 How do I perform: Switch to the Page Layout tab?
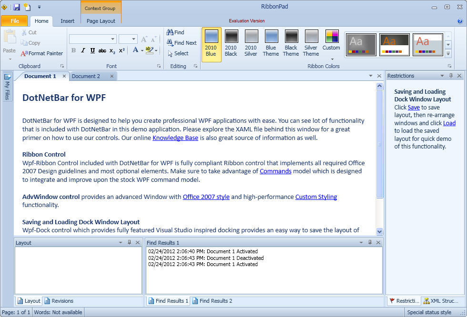pyautogui.click(x=101, y=21)
